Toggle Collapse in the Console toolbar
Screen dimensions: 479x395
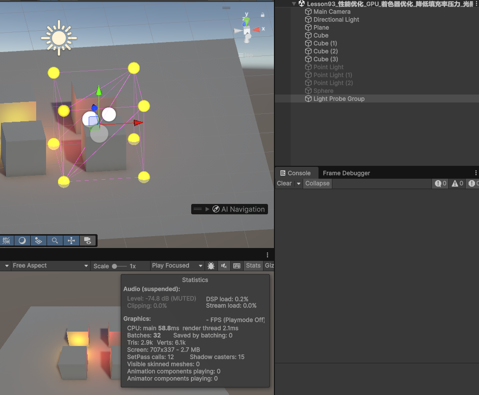317,183
